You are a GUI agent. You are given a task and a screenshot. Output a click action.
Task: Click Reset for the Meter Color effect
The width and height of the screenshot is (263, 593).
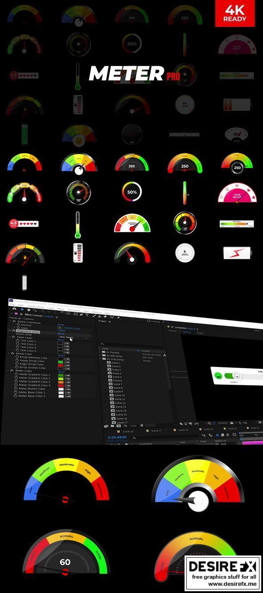[62, 372]
